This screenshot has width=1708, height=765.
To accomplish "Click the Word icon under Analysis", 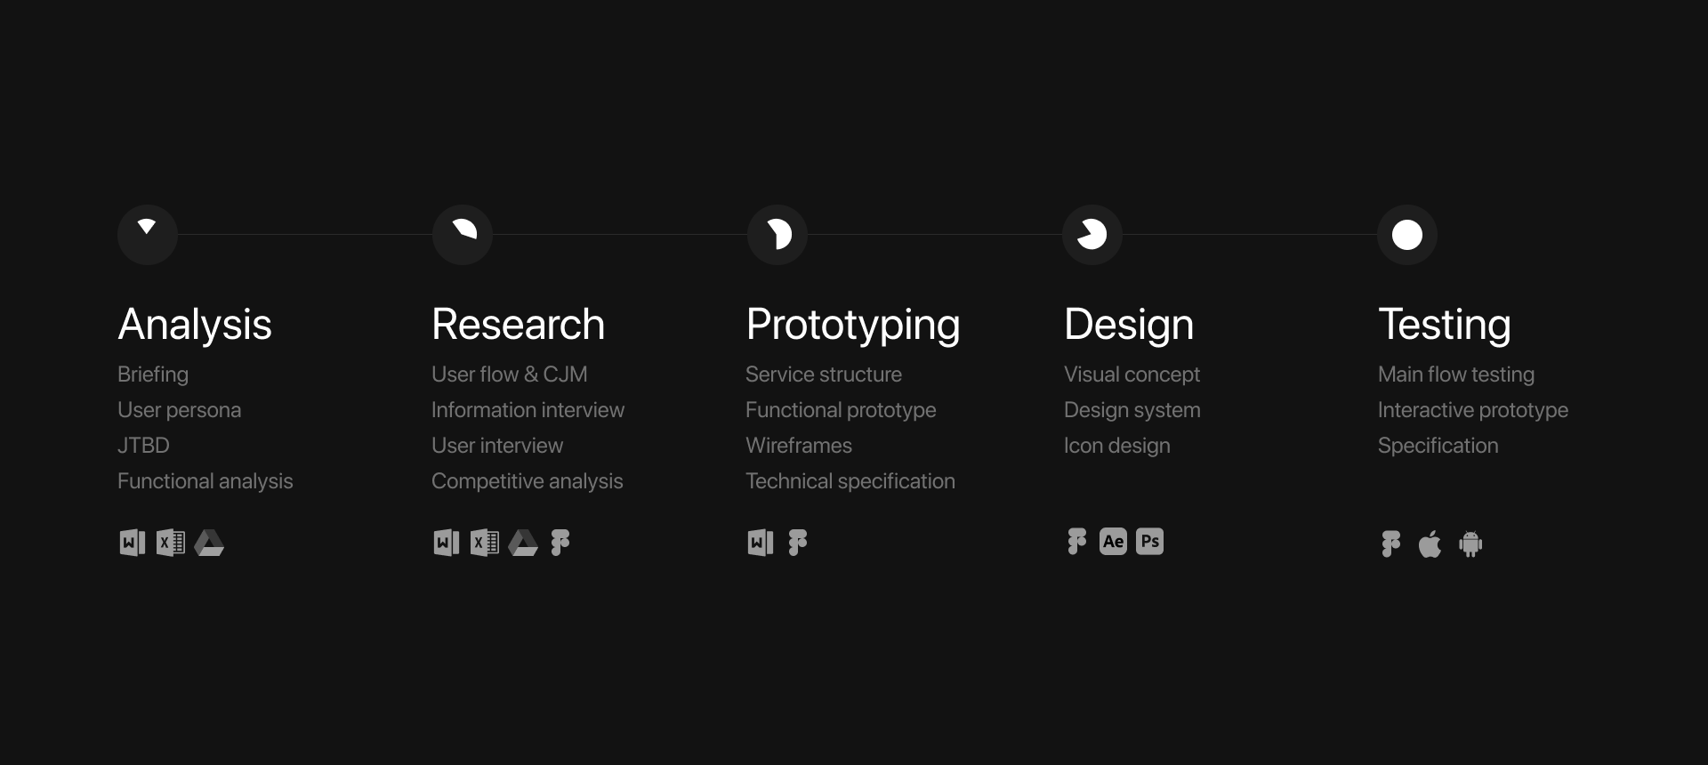I will (133, 543).
